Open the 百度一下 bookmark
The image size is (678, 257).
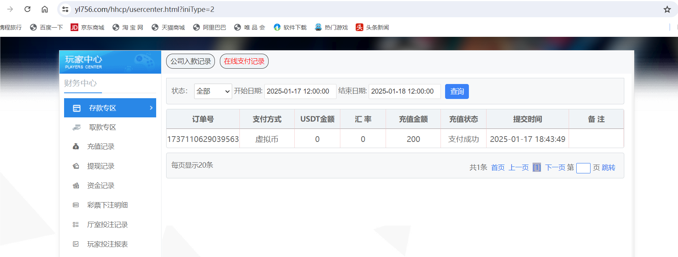coord(46,27)
